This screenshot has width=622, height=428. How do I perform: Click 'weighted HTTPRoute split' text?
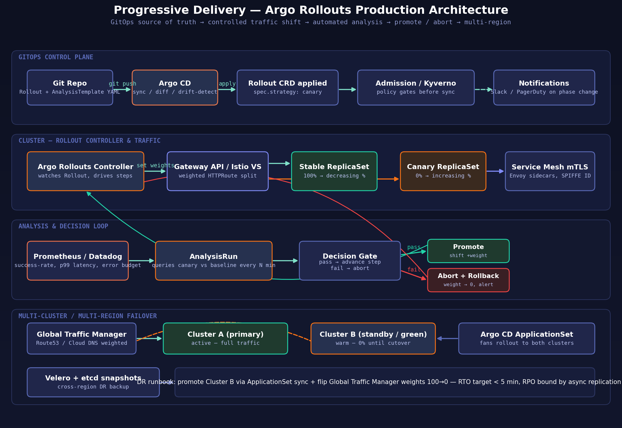(218, 176)
